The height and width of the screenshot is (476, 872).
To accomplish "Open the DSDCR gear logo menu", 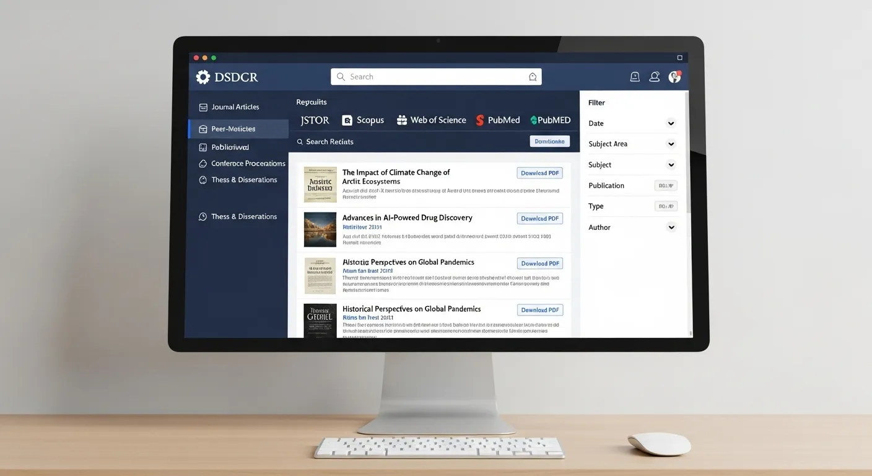I will 203,77.
